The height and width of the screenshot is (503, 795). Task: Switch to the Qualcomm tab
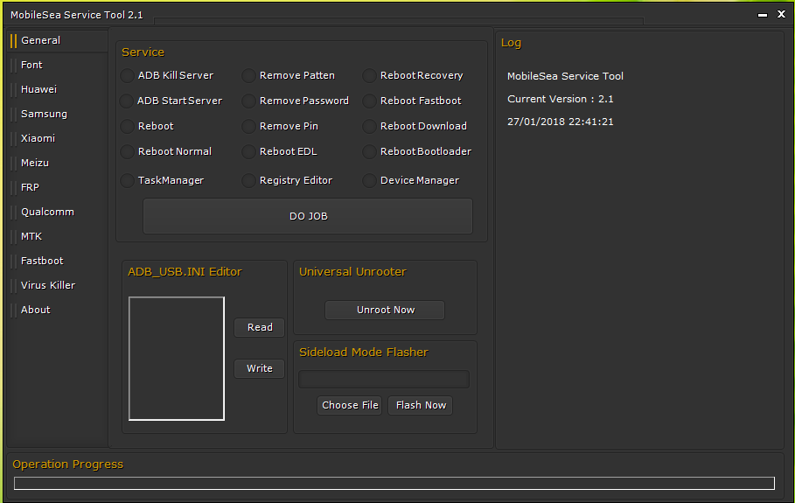click(x=58, y=212)
